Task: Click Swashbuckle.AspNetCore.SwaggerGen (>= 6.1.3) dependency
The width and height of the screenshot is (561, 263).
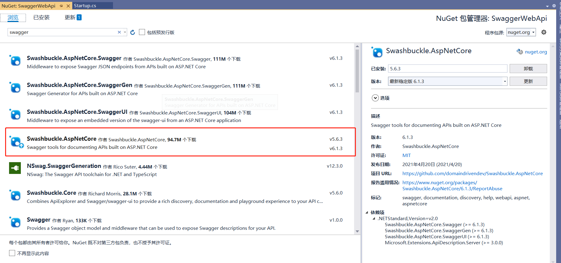Action: (439, 230)
